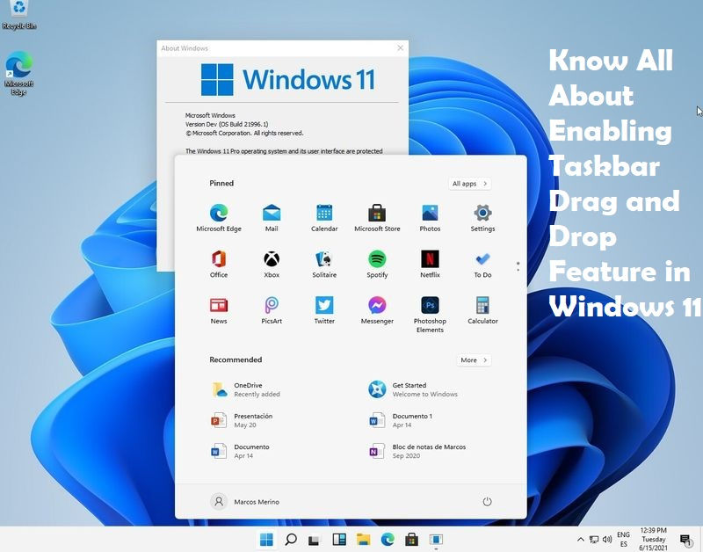The image size is (703, 552).
Task: Open the Xbox app
Action: (272, 264)
